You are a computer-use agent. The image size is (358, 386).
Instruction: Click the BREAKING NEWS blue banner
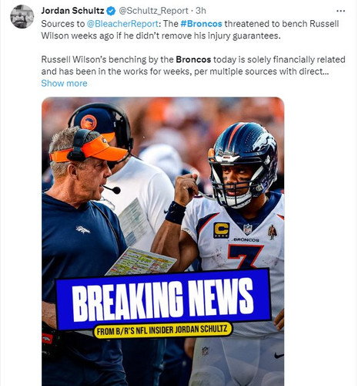coord(163,300)
